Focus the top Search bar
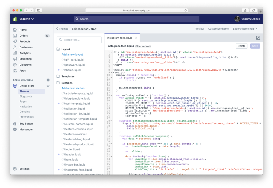 tap(136, 19)
